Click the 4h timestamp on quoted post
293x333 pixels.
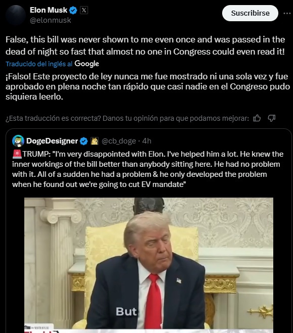[x=147, y=141]
